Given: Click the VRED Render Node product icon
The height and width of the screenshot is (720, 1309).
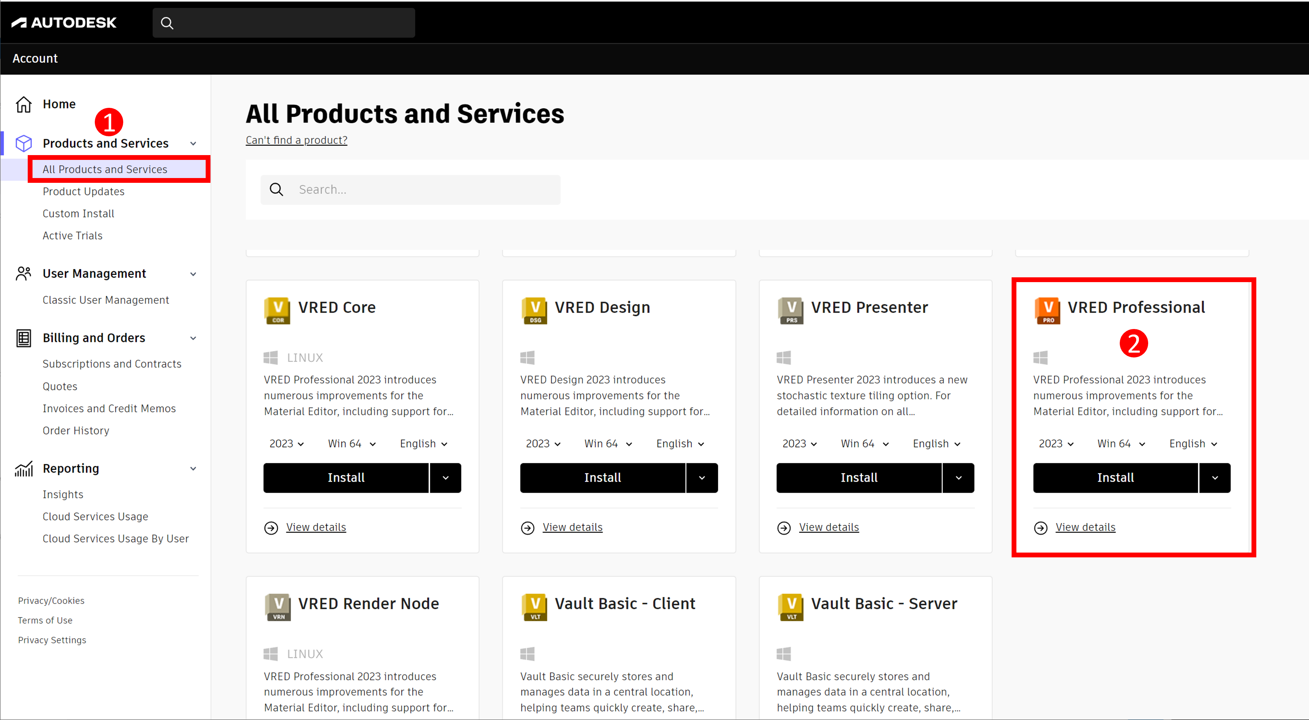Looking at the screenshot, I should [278, 607].
